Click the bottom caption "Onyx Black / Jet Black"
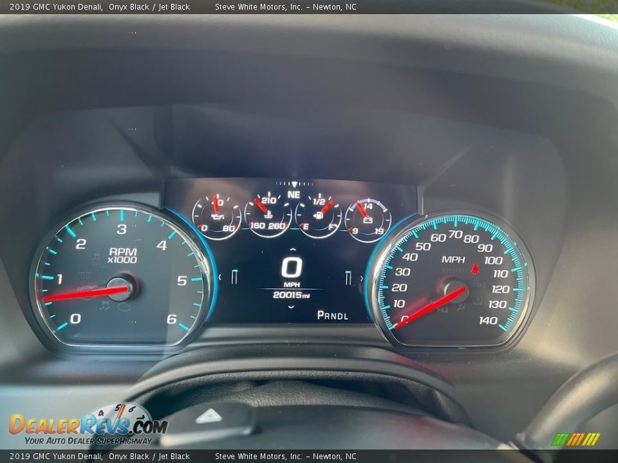 [149, 457]
